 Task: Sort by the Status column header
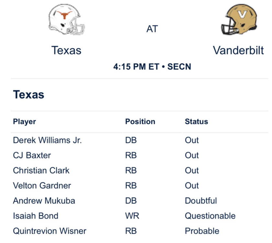[196, 122]
